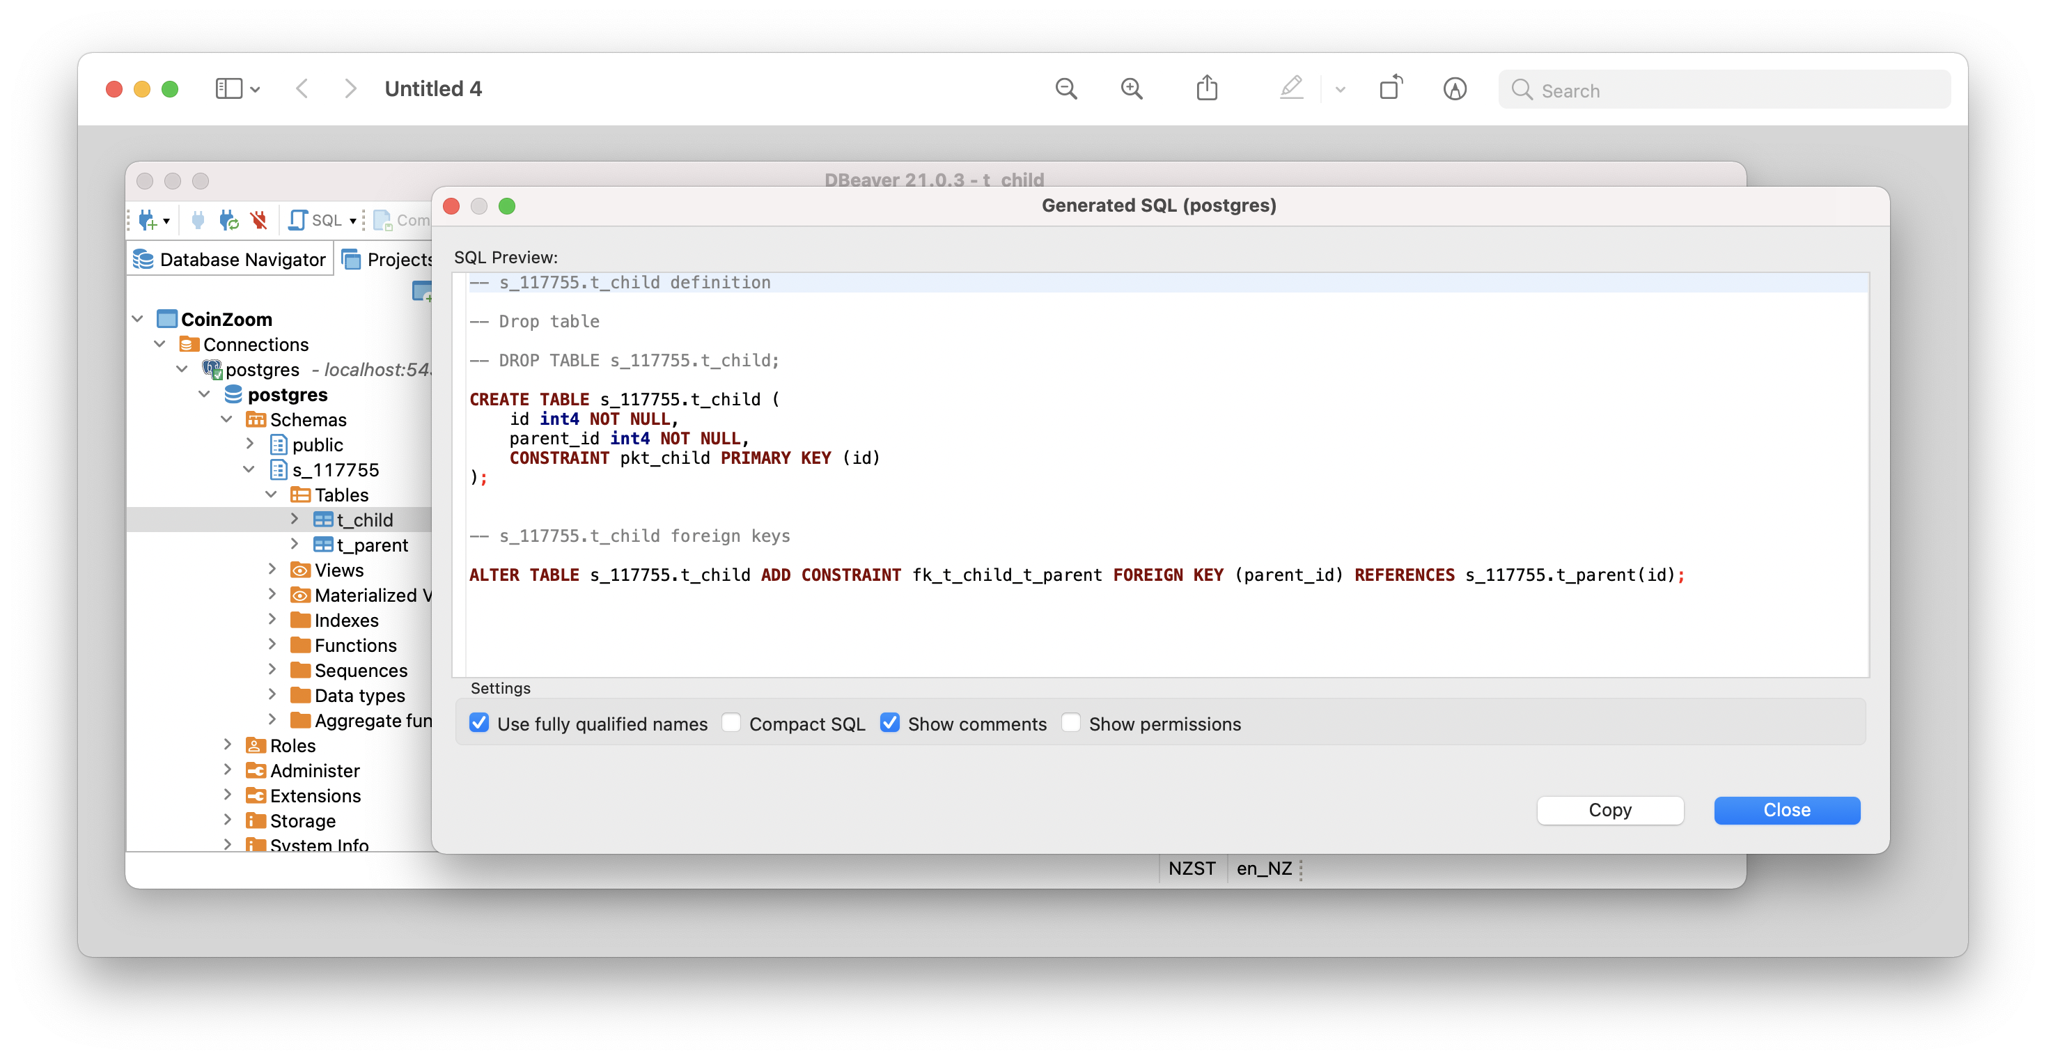Click the NZST timezone status entry
Image resolution: width=2046 pixels, height=1060 pixels.
(x=1192, y=868)
